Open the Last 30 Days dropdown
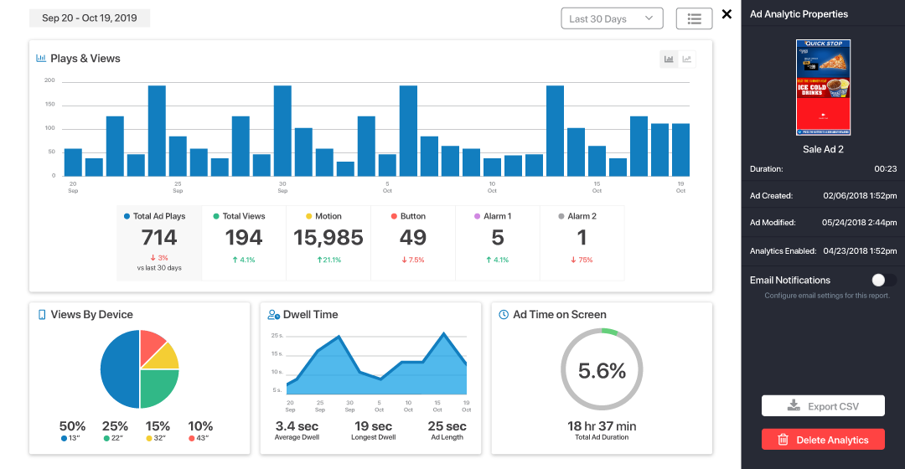Viewport: 905px width, 469px height. coord(611,18)
